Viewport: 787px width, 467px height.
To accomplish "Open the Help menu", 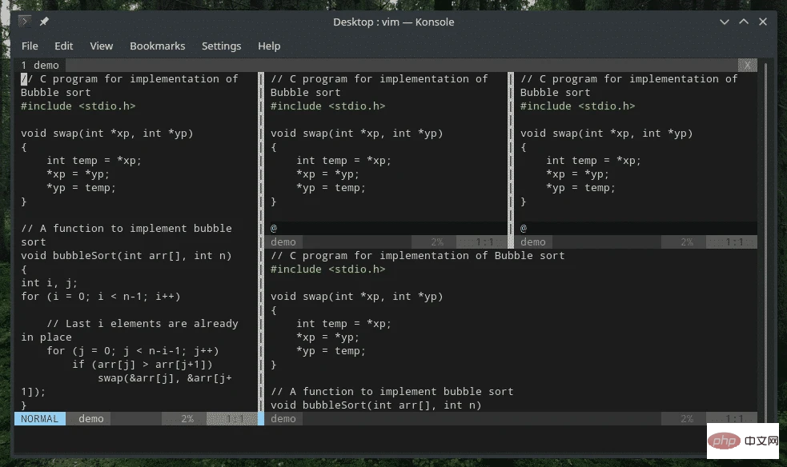I will click(x=269, y=46).
